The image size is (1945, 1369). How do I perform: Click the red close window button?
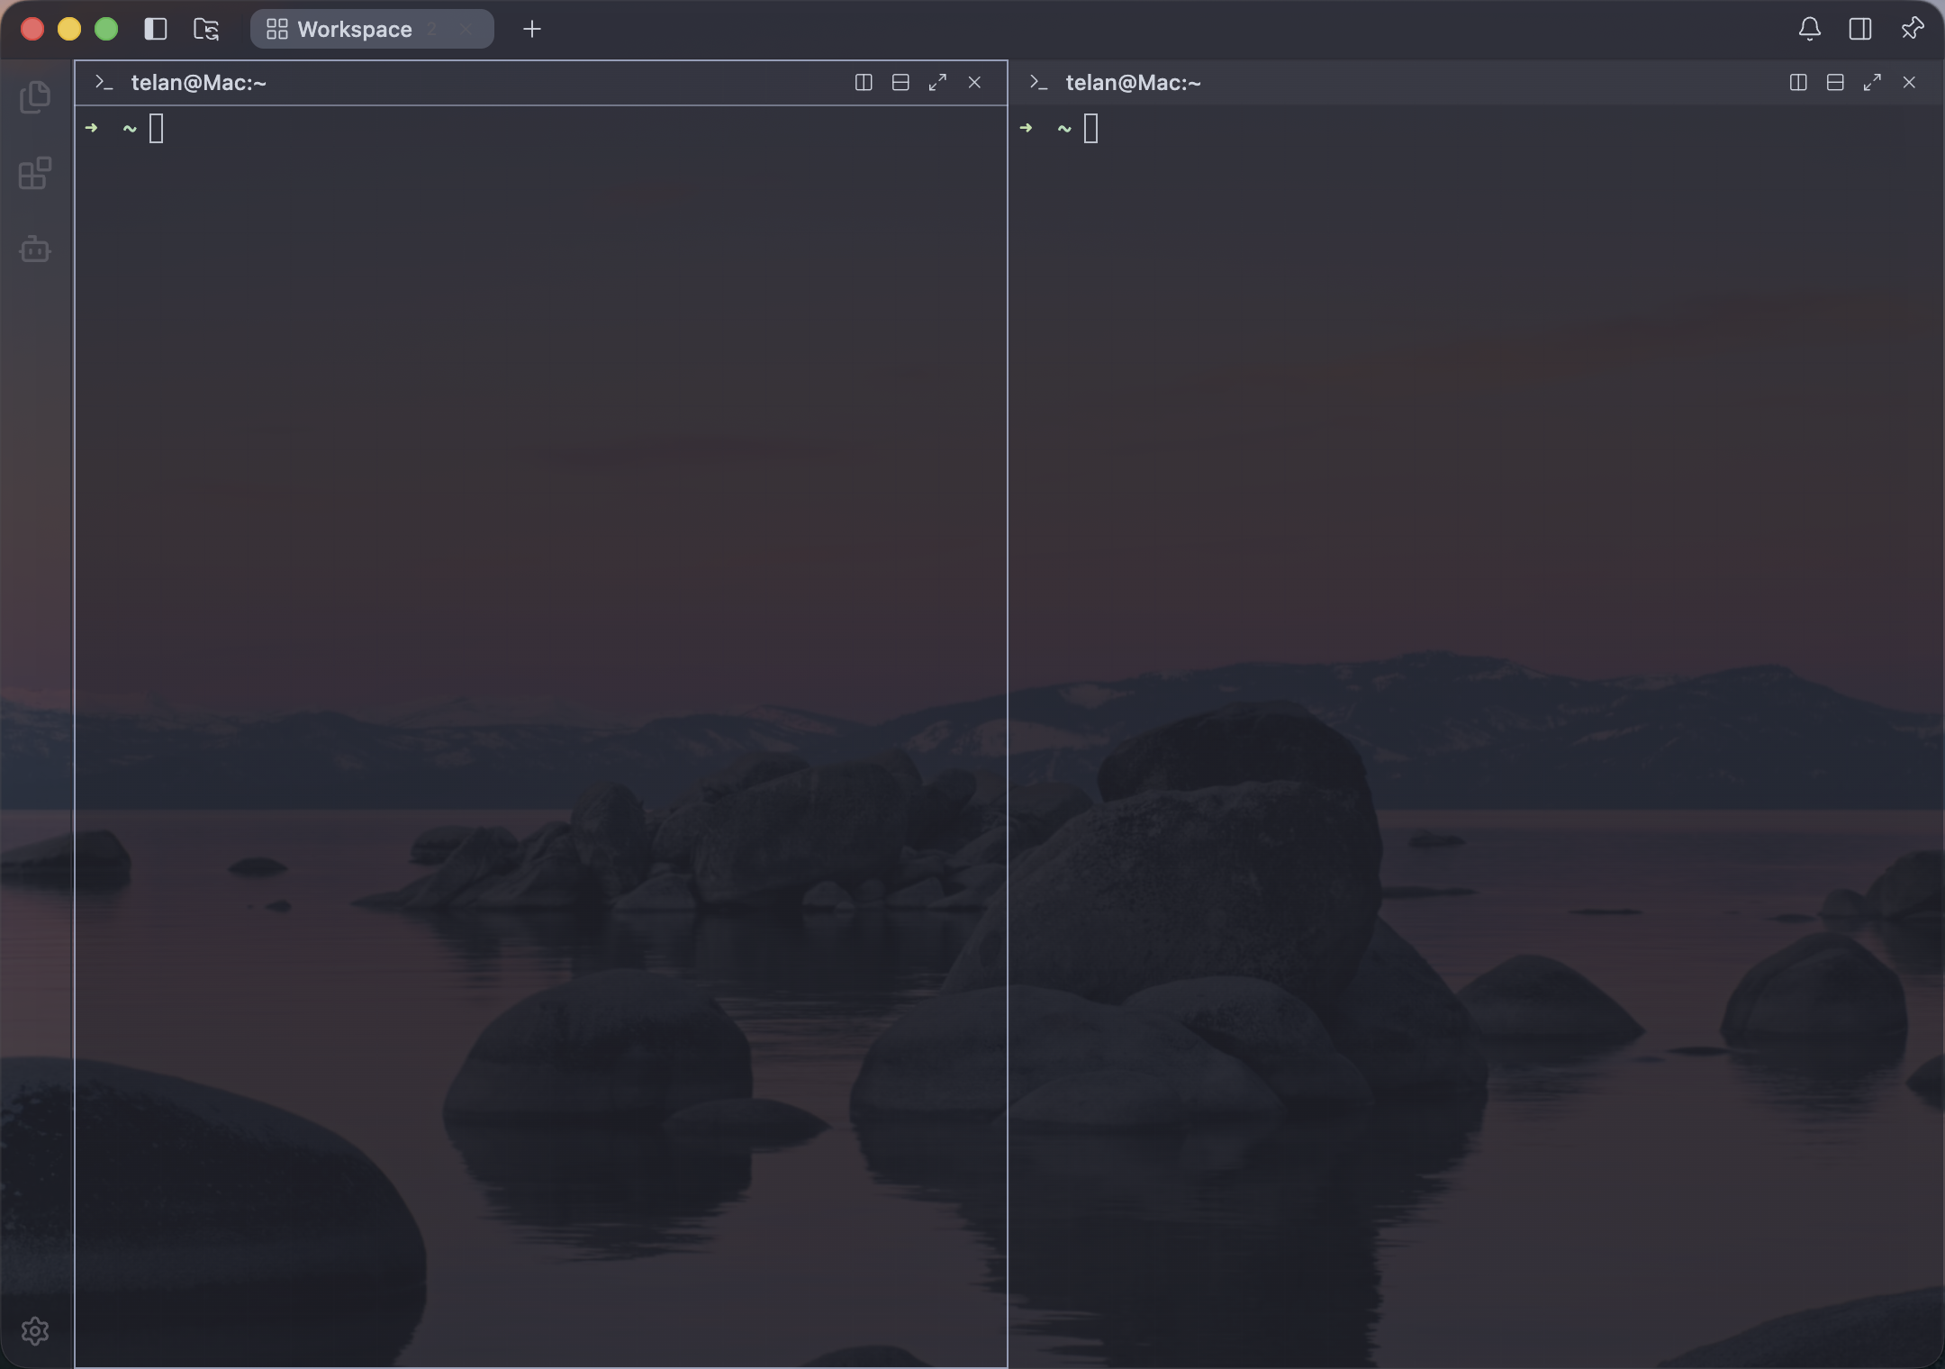[x=32, y=29]
